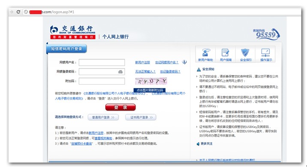Viewport: 307px width, 167px height.
Task: Click 查看相关帮助 link in note 2
Action: (103, 138)
